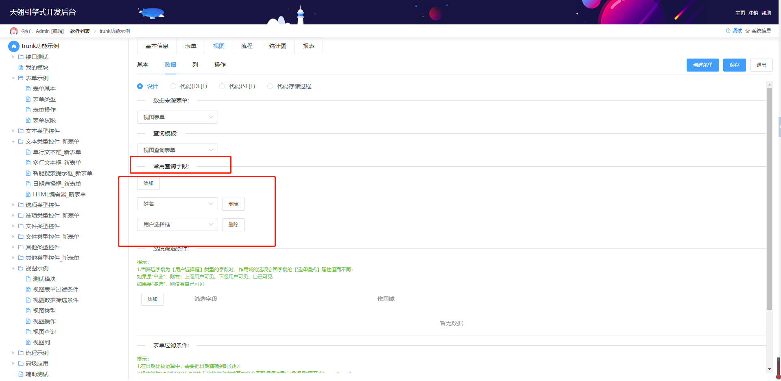The width and height of the screenshot is (781, 381).
Task: Click the folder icon of 高级应用
Action: (x=21, y=364)
